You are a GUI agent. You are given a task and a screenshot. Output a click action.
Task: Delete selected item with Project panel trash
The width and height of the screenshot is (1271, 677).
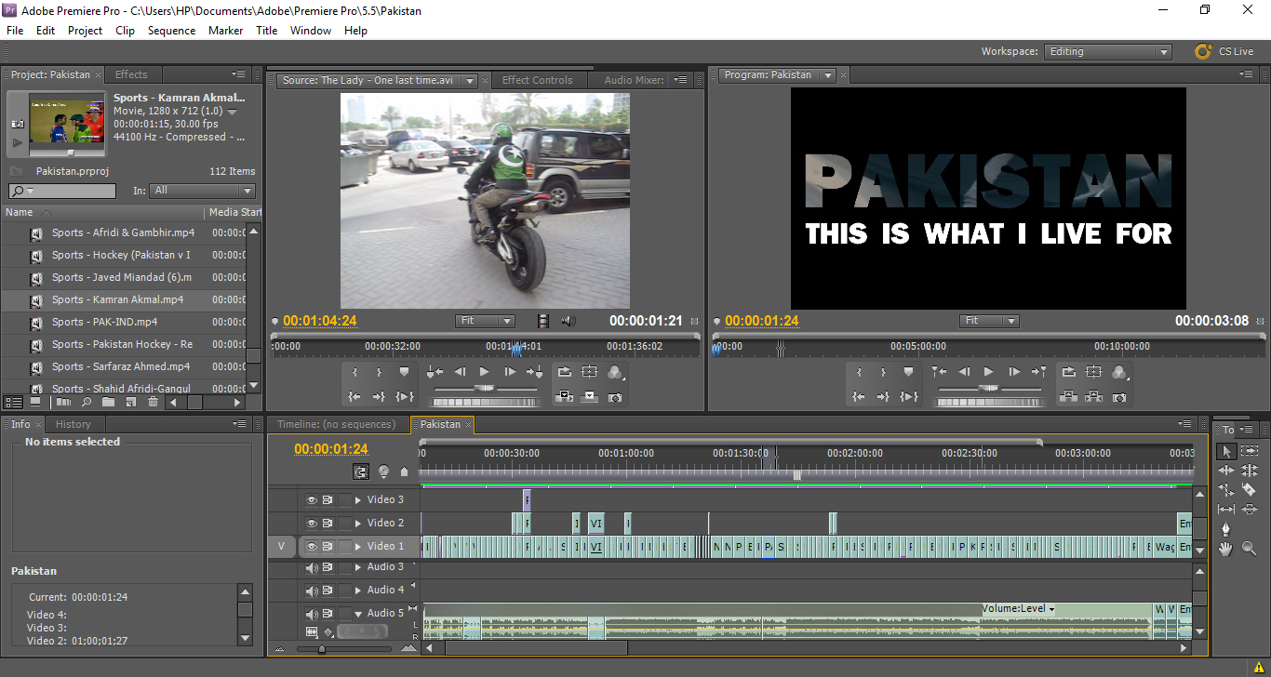coord(153,402)
